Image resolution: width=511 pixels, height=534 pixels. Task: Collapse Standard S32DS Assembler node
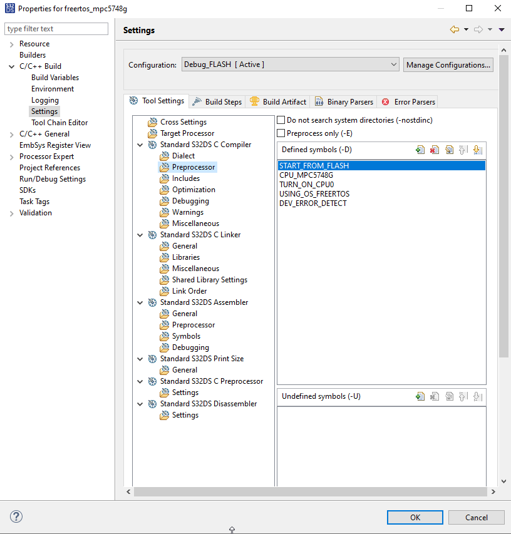pyautogui.click(x=140, y=302)
